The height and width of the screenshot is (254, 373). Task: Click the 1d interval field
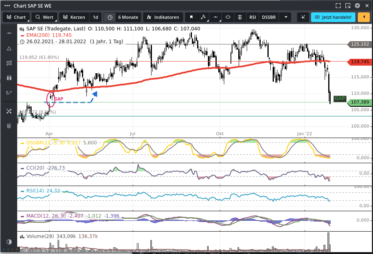pyautogui.click(x=96, y=18)
